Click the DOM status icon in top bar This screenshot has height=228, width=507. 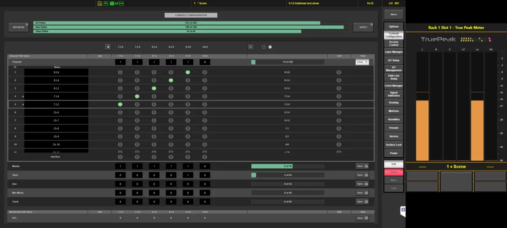[122, 3]
